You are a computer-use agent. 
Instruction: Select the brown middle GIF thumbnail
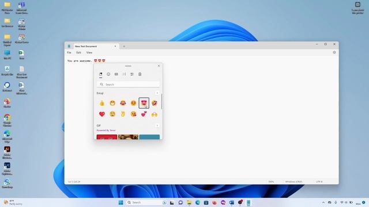click(x=128, y=137)
